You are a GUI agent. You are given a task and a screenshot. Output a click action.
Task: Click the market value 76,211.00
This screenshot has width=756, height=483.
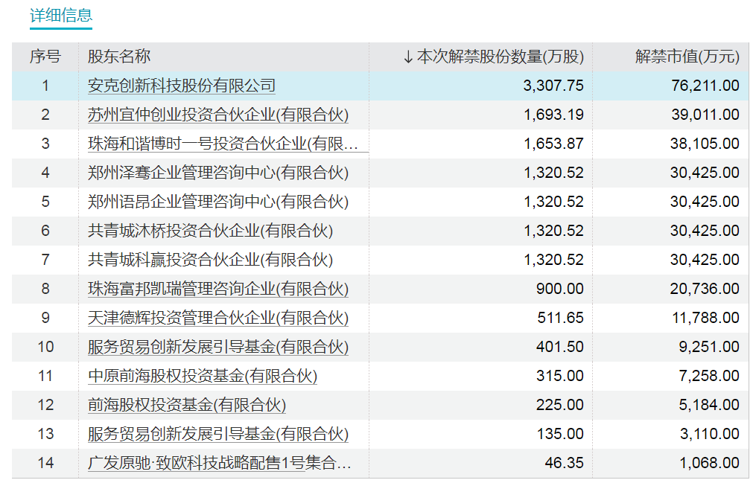705,86
